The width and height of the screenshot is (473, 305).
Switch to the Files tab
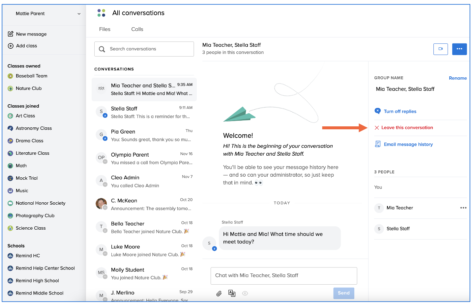click(105, 29)
